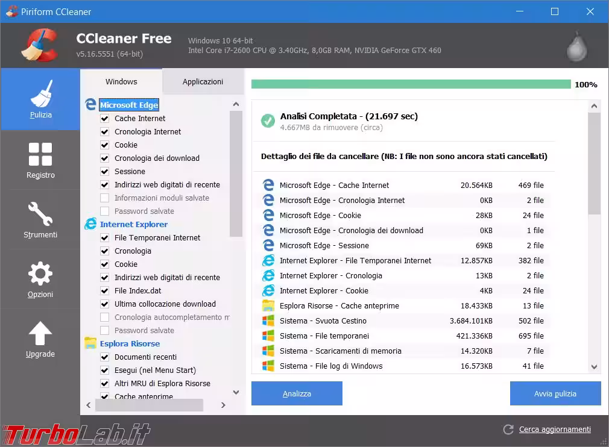The image size is (609, 447).
Task: Uncheck Cache Internet under Microsoft Edge
Action: [x=105, y=119]
